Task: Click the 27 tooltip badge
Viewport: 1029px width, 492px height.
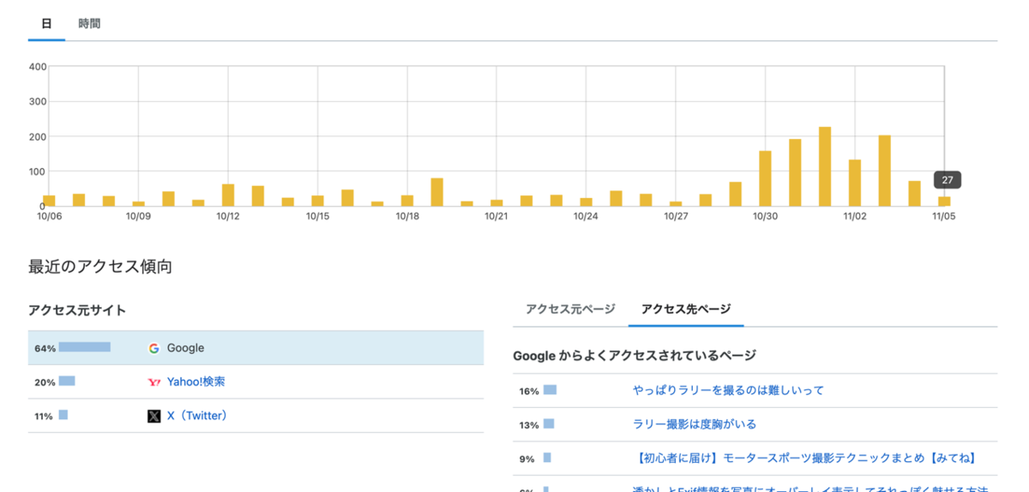Action: tap(948, 180)
